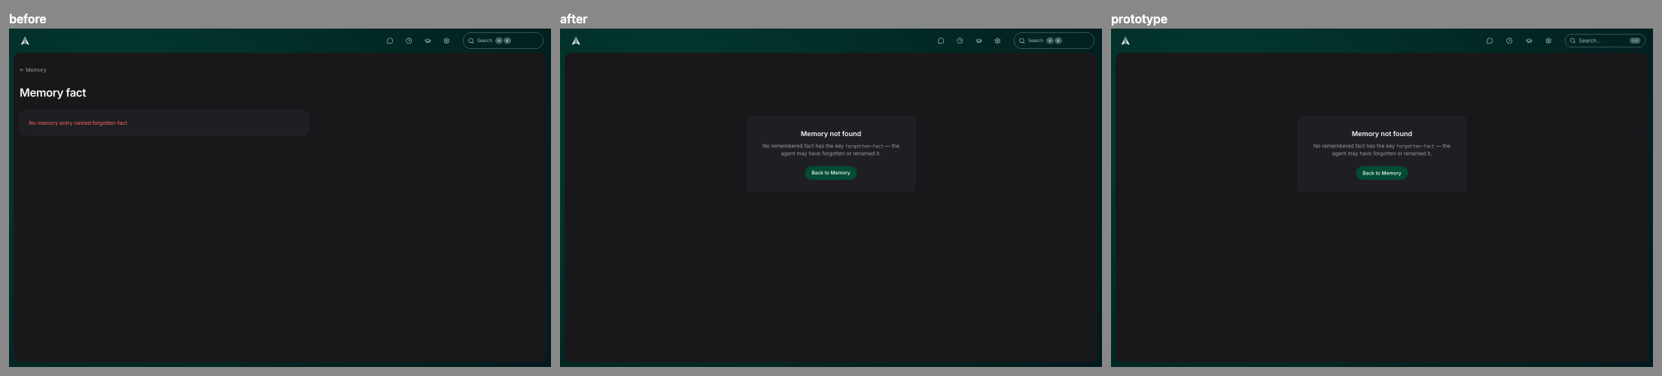Click the search magnifier icon in before panel
This screenshot has height=376, width=1662.
pyautogui.click(x=471, y=41)
